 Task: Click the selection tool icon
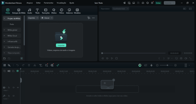[9, 65]
